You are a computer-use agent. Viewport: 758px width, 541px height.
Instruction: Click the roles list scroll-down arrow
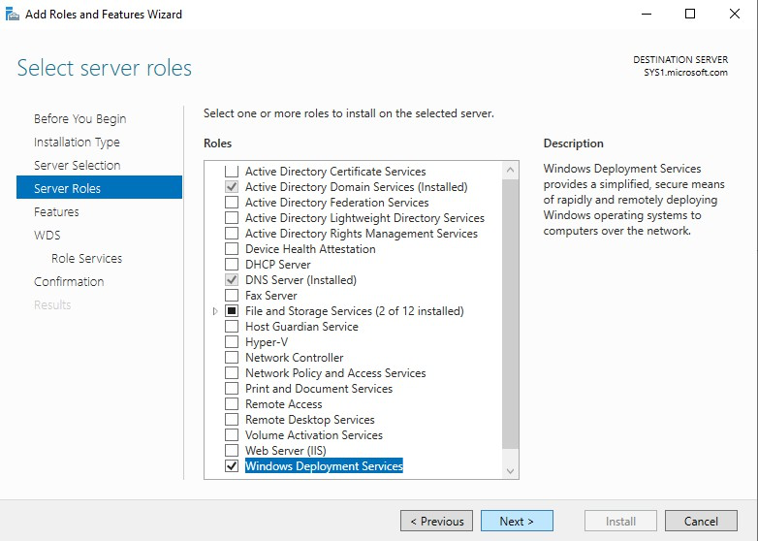(510, 471)
